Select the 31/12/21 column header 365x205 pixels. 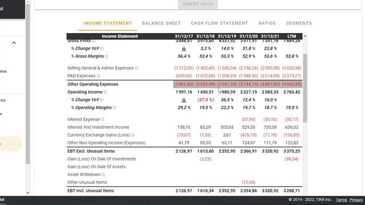click(x=270, y=36)
